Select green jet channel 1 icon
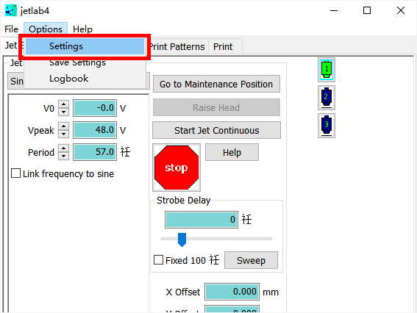 tap(327, 70)
